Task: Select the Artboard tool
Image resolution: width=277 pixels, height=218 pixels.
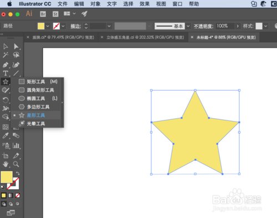Action: 6,156
